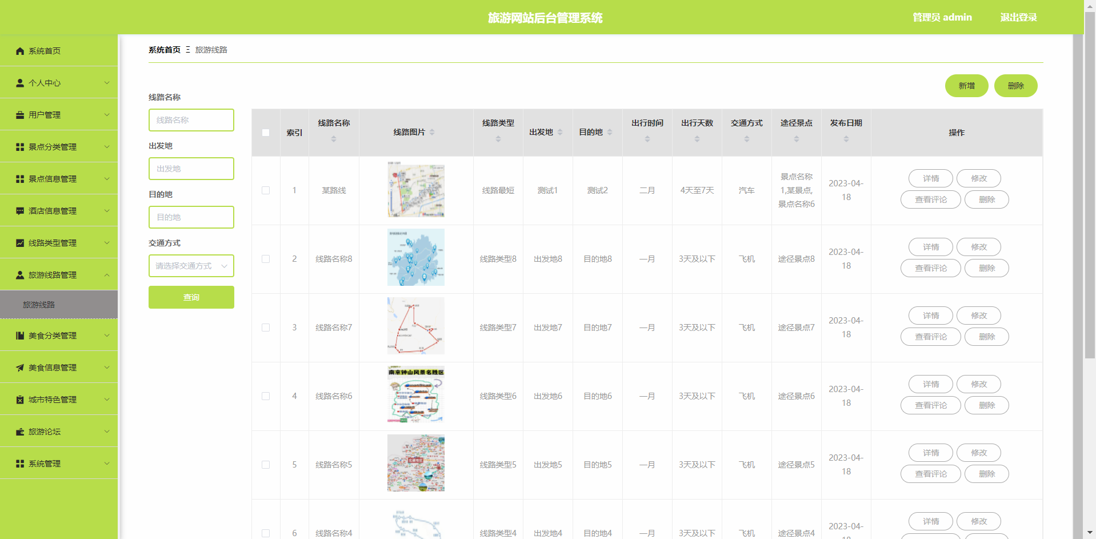The width and height of the screenshot is (1096, 539).
Task: Click the user icon beside 旅游线路管理
Action: (20, 275)
